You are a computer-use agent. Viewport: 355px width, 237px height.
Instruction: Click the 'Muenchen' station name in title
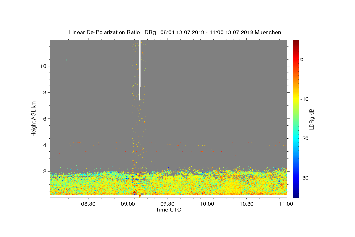268,32
